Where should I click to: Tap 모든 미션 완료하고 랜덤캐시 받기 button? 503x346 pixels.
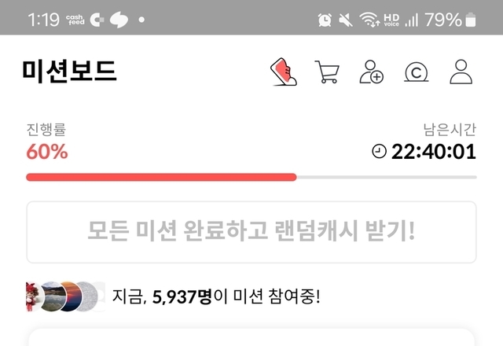pos(251,232)
